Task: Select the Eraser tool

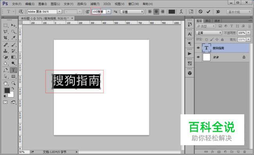Action: (5, 57)
